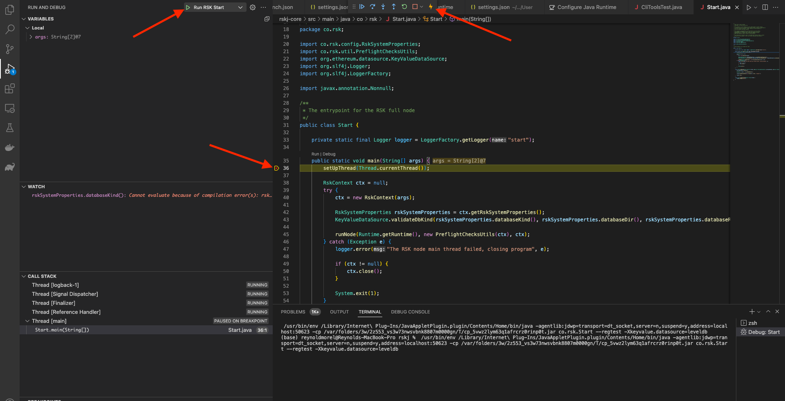
Task: Click Step Into in the debug toolbar
Action: pos(383,7)
